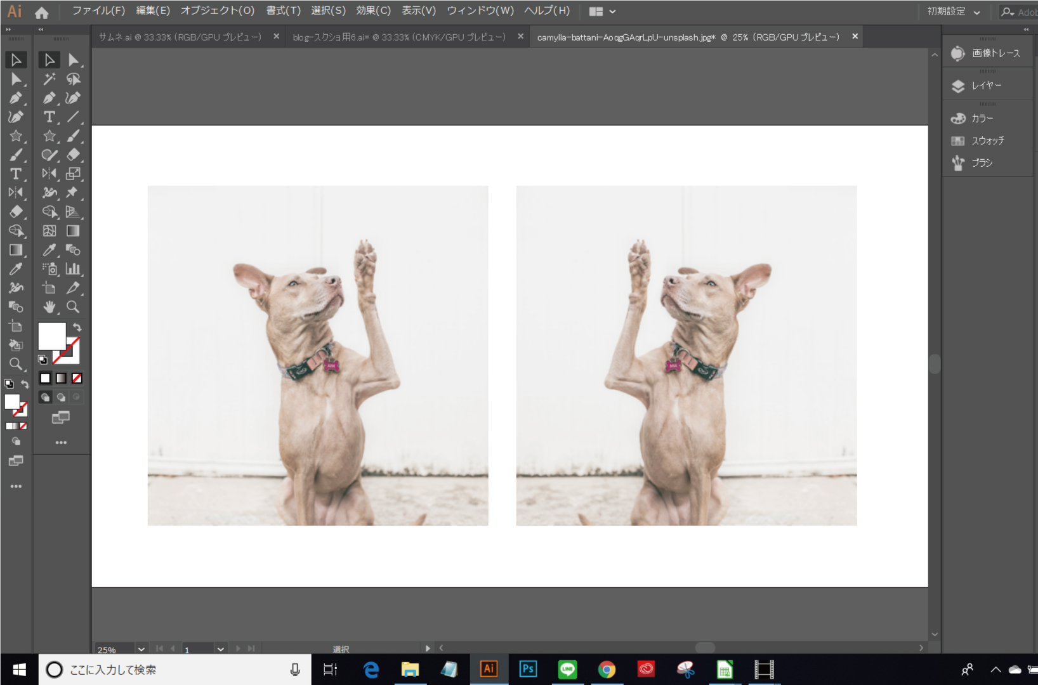Select the Column Graph tool
This screenshot has height=685, width=1038.
(x=74, y=269)
